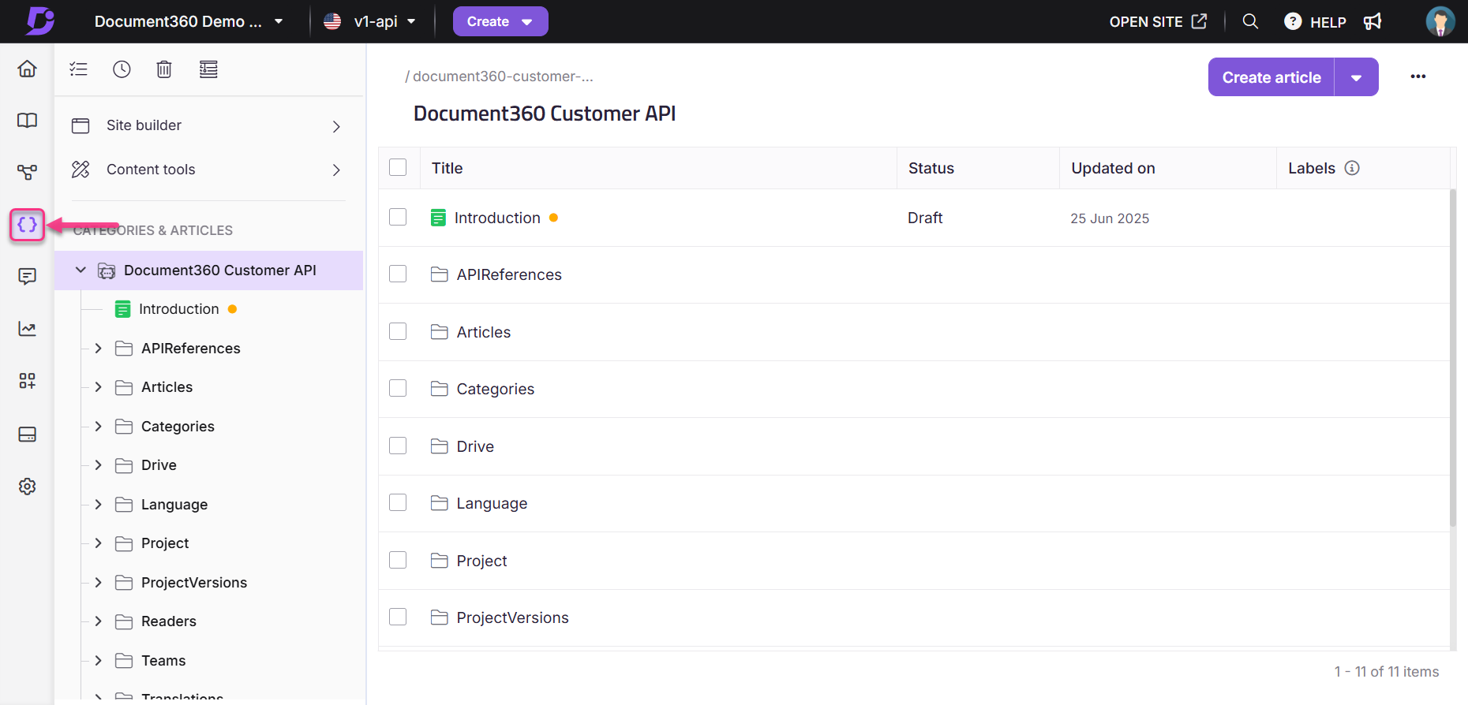Open the Documentation book icon
Viewport: 1468px width, 705px height.
tap(27, 120)
